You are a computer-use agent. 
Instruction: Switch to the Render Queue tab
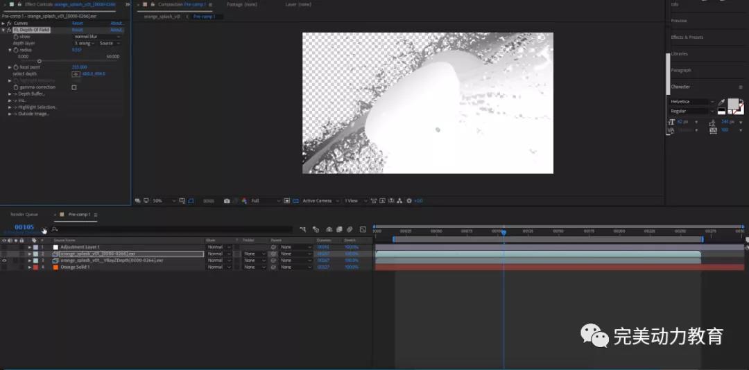[24, 215]
